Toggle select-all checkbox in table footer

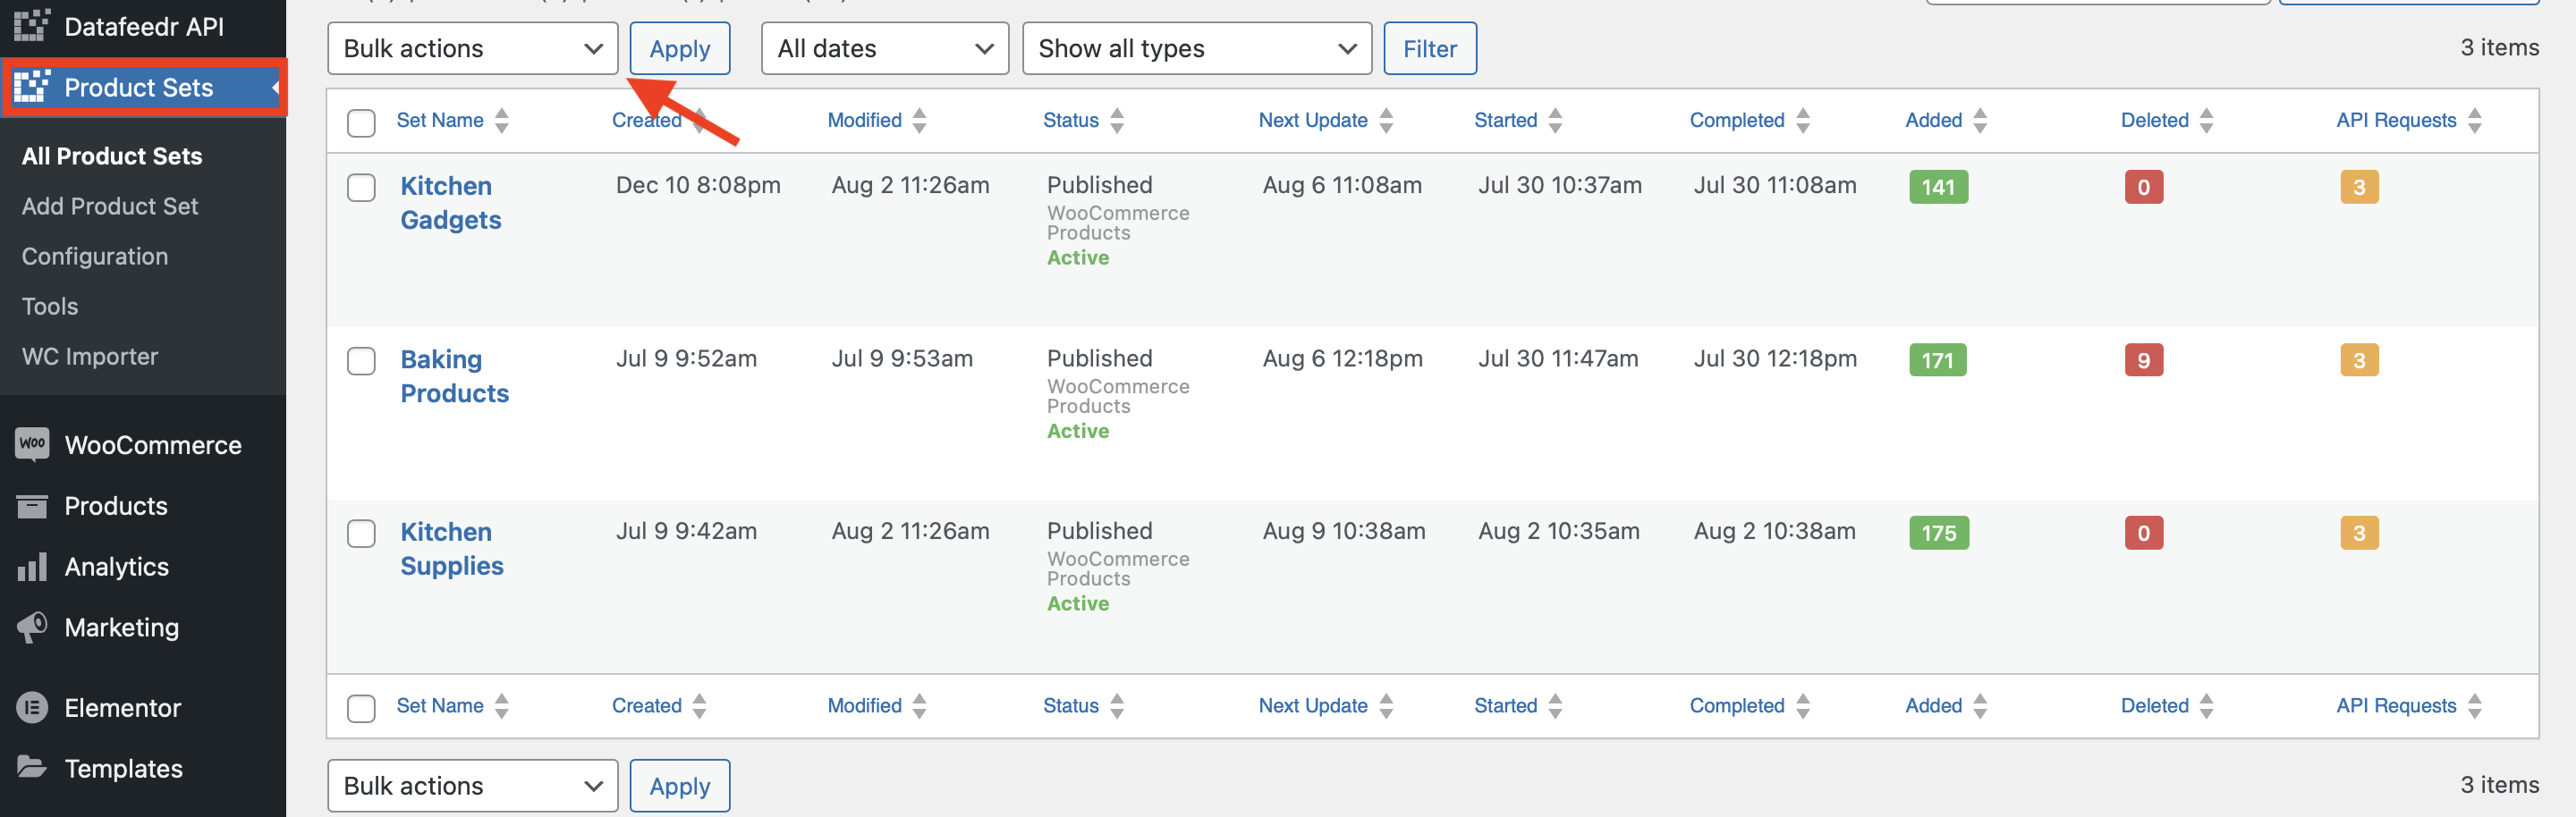click(361, 708)
